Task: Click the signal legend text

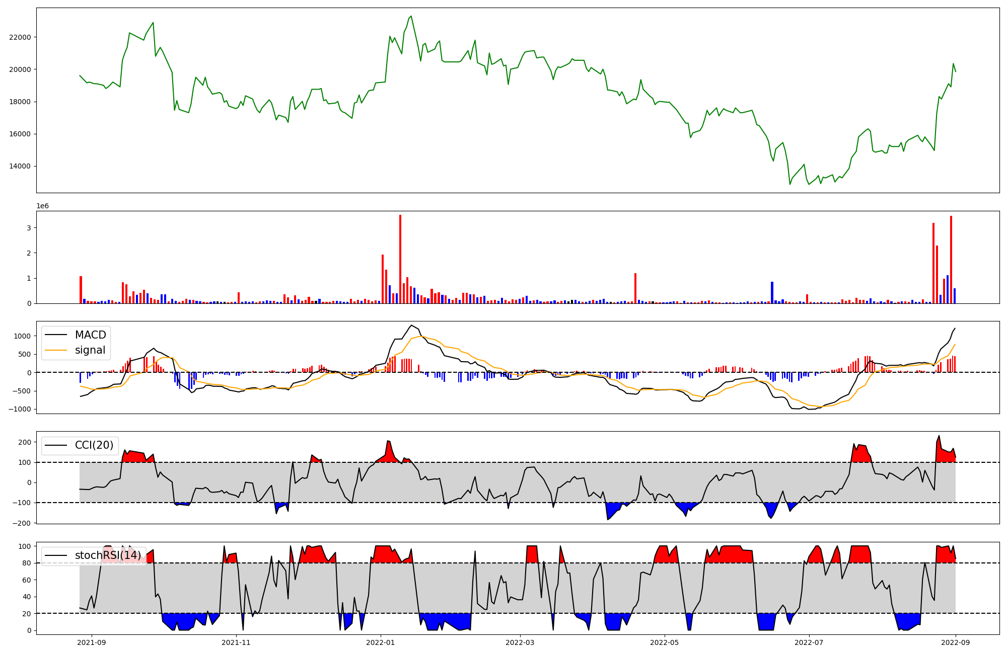Action: [x=90, y=350]
